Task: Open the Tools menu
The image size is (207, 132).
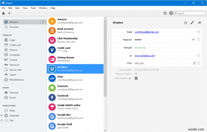Action: click(x=33, y=8)
